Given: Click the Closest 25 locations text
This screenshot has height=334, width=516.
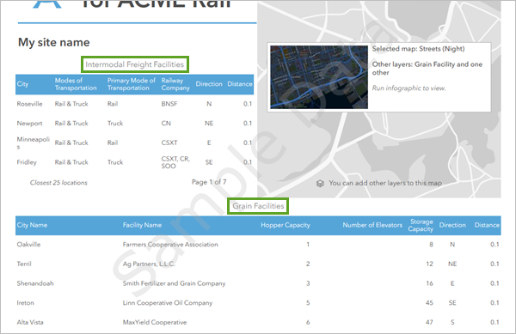Looking at the screenshot, I should tap(58, 183).
